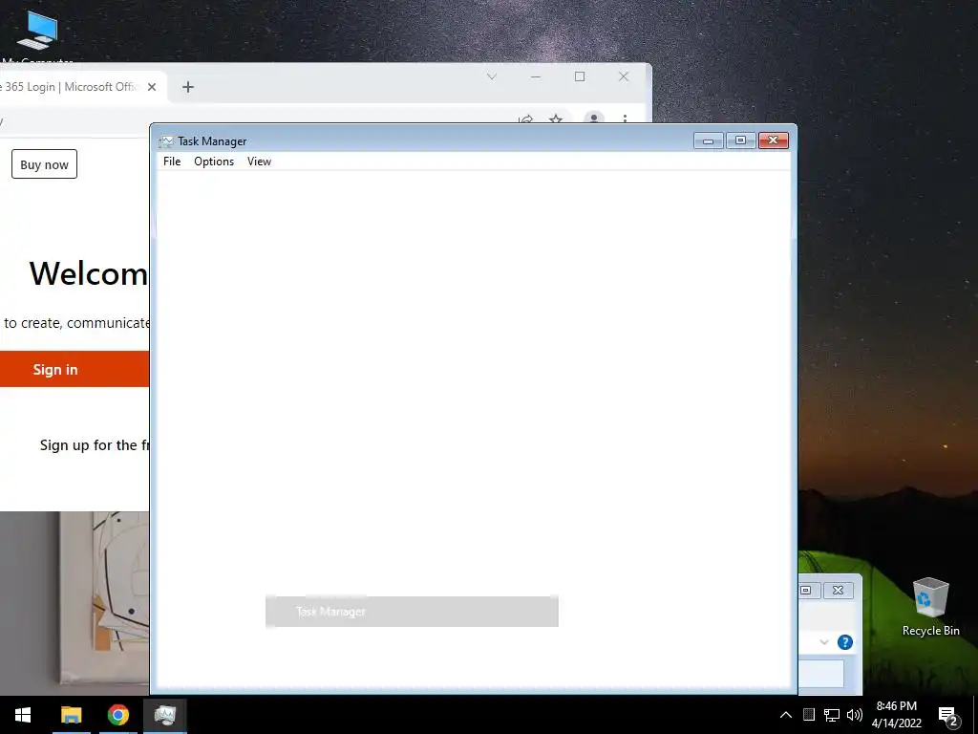The image size is (978, 734).
Task: Click the orange Sign in button
Action: [x=74, y=369]
